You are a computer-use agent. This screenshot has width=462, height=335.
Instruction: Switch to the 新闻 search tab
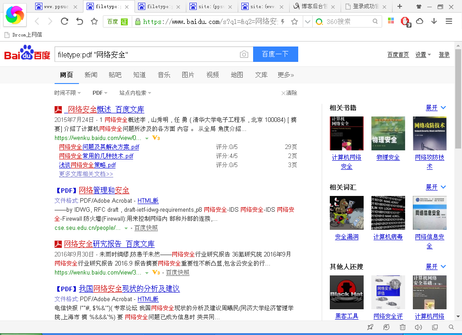91,75
